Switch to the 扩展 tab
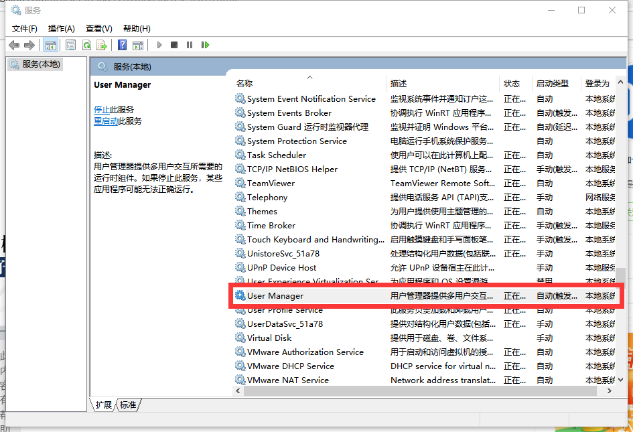 pyautogui.click(x=104, y=405)
